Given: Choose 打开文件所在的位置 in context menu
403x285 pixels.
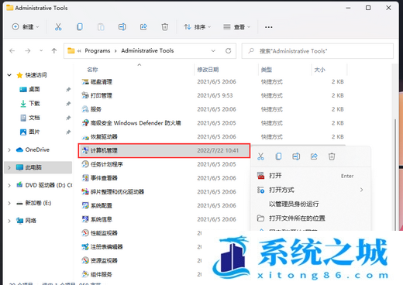Looking at the screenshot, I should [x=311, y=218].
